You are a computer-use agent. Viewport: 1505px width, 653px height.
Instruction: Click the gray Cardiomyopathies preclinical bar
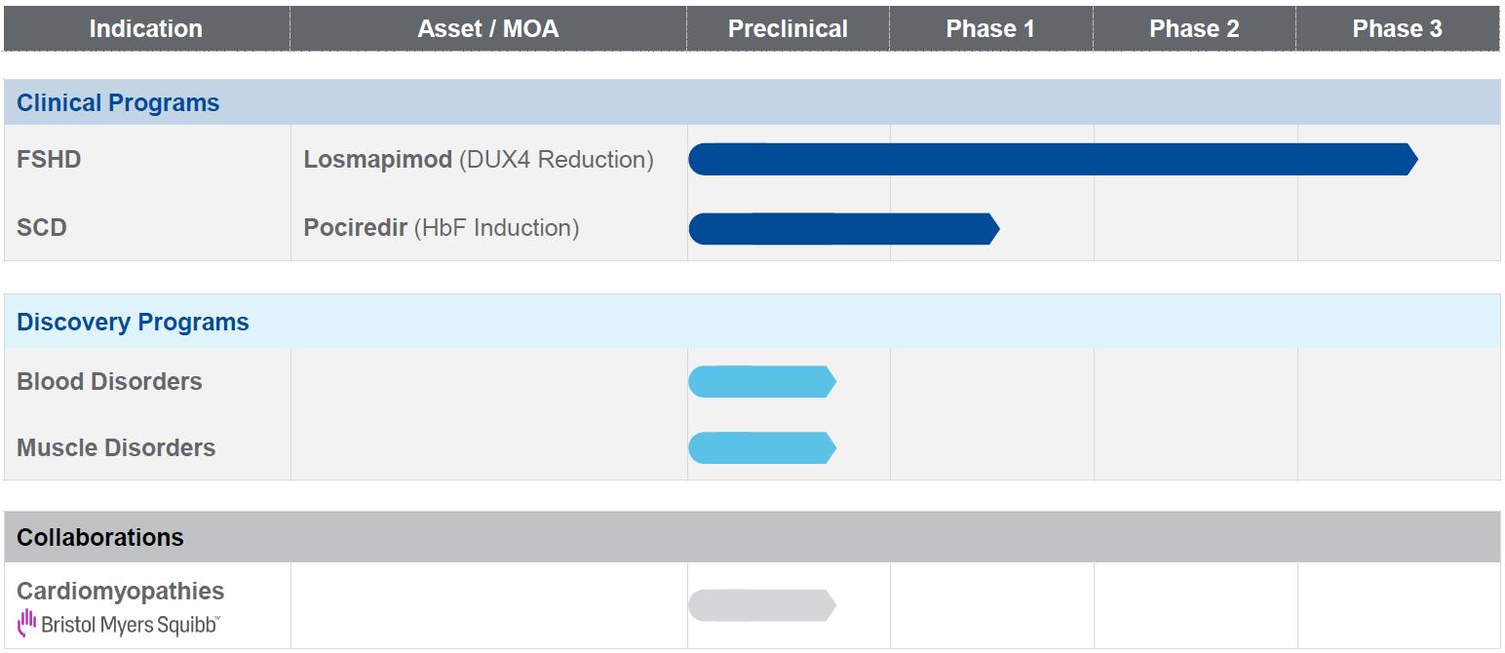pos(761,605)
